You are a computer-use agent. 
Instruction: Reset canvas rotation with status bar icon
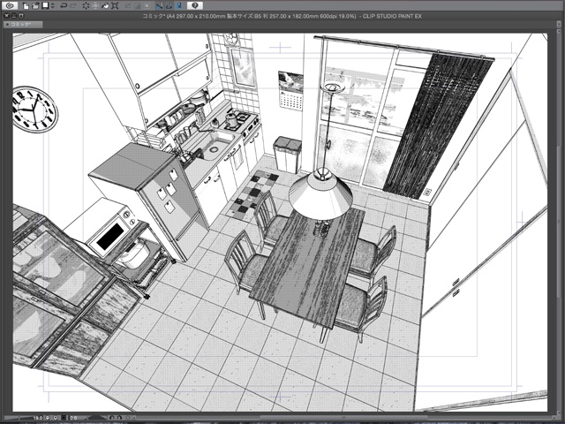pos(127,418)
